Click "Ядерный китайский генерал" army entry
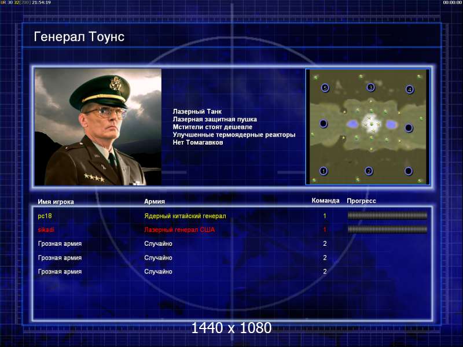Screen dimensions: 463x347 coord(185,216)
